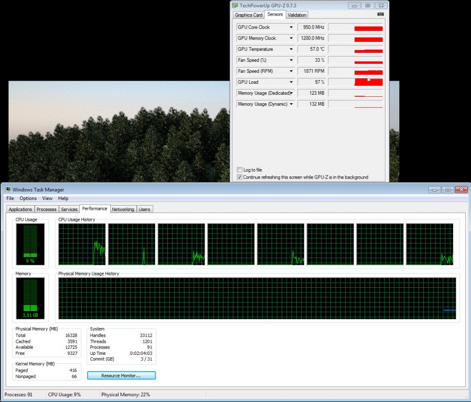Click Task Manager title bar icon
Screen dimensions: 471x402
pos(8,189)
